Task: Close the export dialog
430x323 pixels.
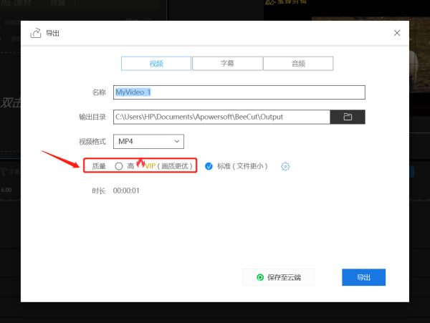Action: point(397,33)
